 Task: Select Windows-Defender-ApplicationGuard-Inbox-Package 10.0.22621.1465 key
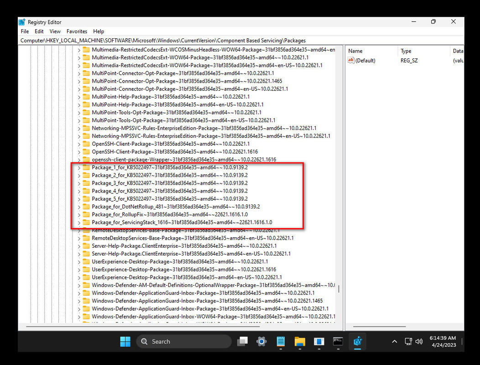pos(207,301)
